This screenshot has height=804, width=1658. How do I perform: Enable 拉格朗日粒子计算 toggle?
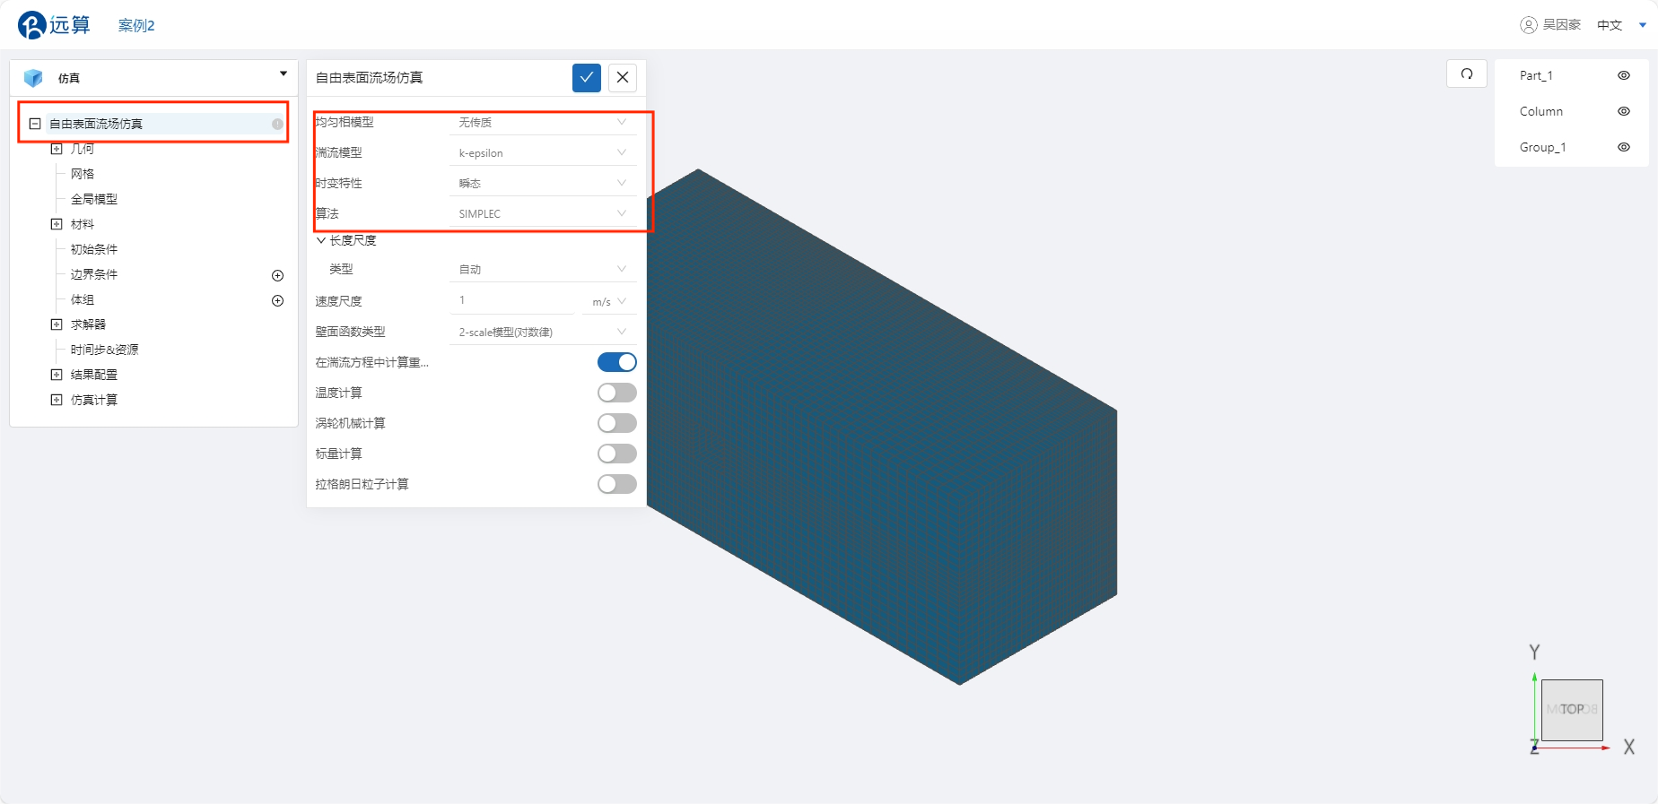tap(617, 484)
